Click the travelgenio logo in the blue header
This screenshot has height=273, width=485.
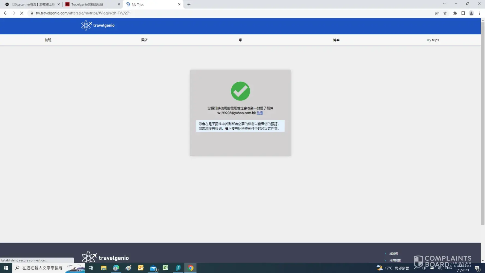(98, 25)
